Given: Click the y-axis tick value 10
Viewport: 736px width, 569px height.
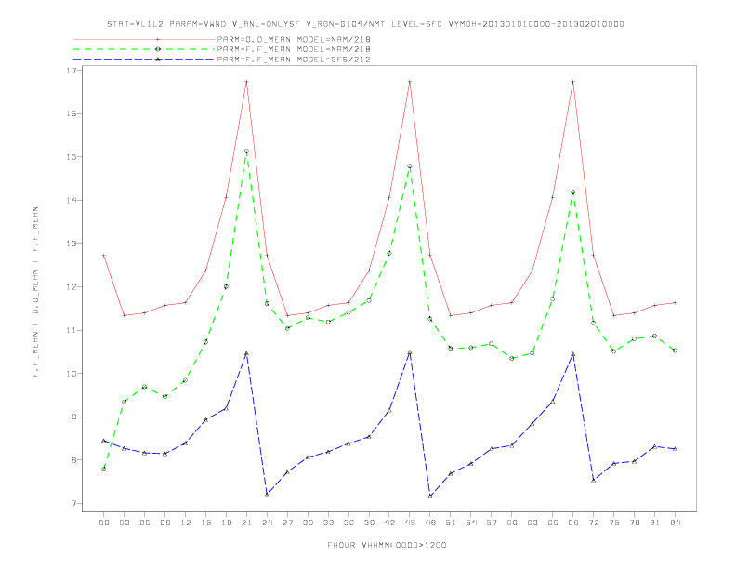Looking at the screenshot, I should (72, 374).
